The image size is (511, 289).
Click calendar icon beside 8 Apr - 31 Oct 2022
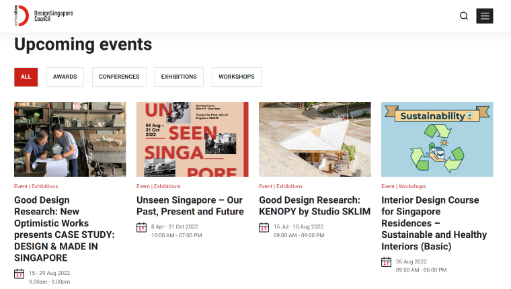(x=141, y=227)
